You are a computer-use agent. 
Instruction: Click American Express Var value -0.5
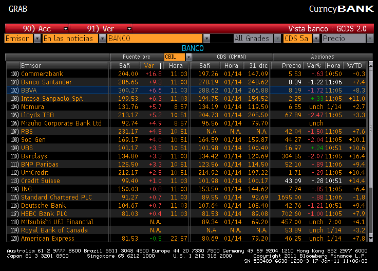(x=156, y=239)
